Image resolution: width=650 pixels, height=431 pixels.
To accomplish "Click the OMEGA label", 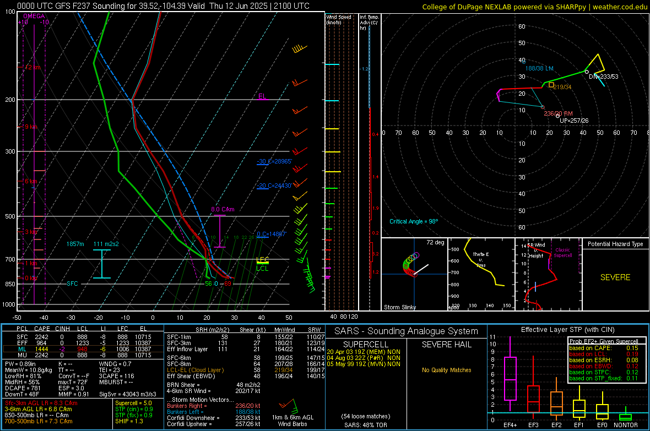I will [x=34, y=16].
